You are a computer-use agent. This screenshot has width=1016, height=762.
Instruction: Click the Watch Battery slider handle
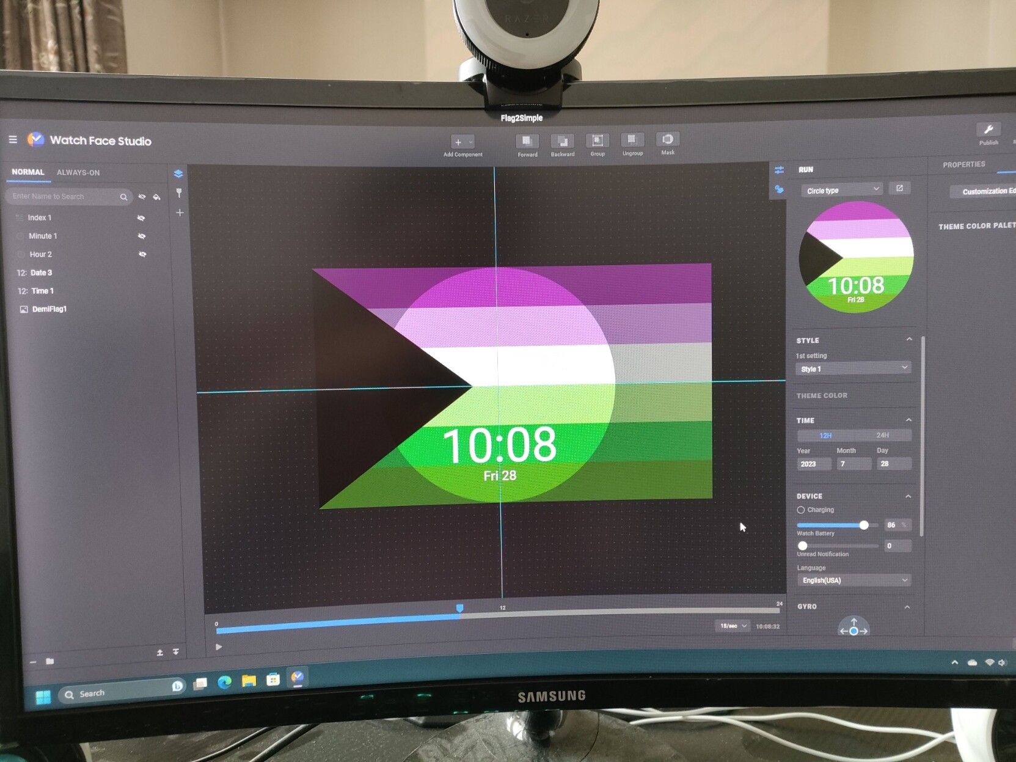tap(864, 525)
